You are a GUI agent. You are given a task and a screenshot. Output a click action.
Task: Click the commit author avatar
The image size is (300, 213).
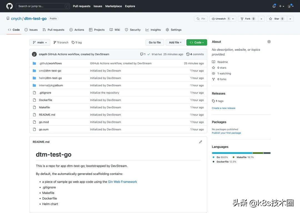pyautogui.click(x=34, y=54)
